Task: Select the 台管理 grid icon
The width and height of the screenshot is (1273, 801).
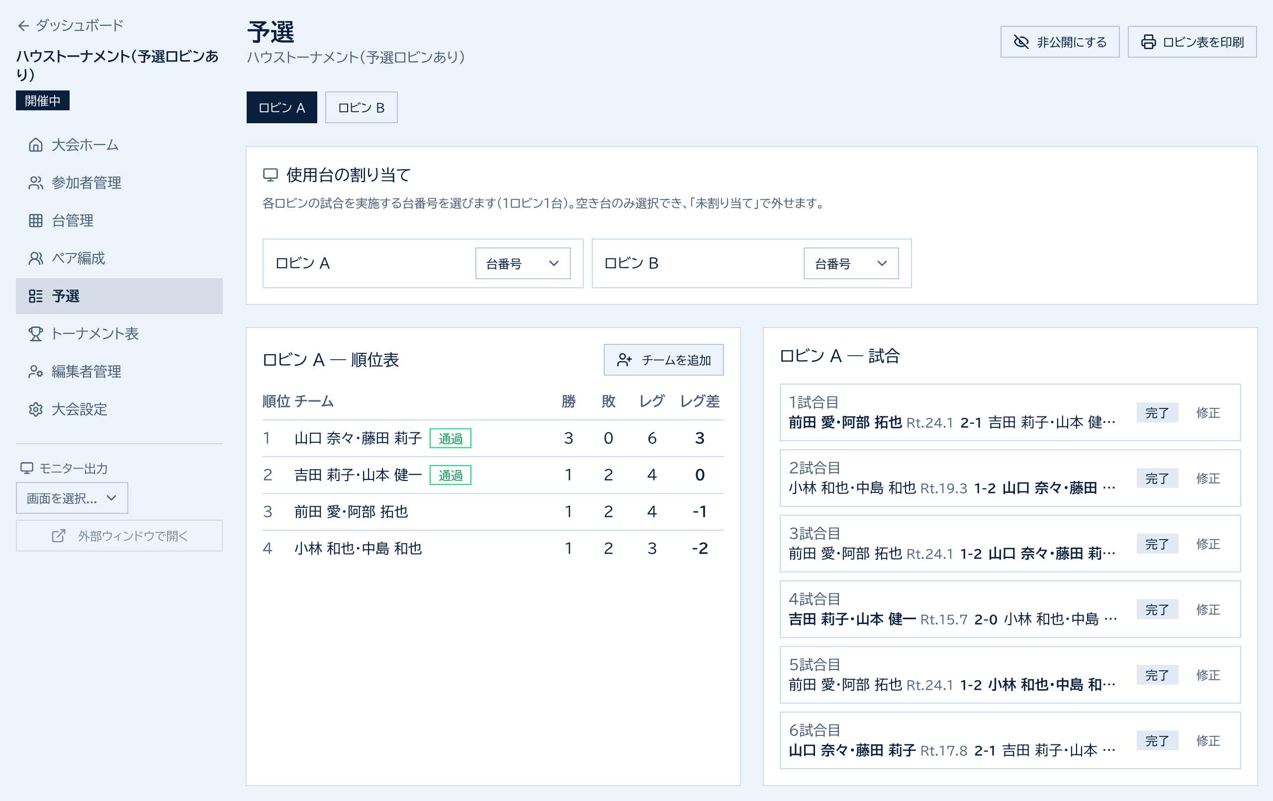Action: (x=35, y=220)
